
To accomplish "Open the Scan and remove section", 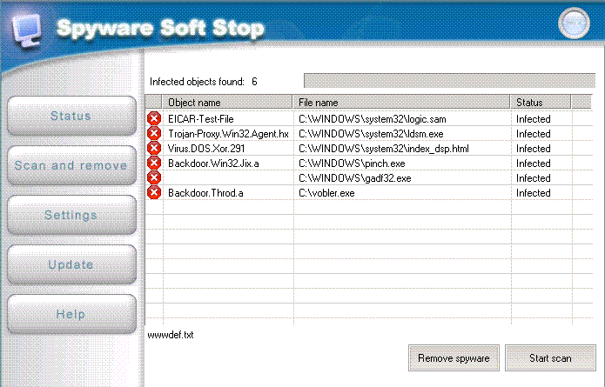I will click(71, 165).
